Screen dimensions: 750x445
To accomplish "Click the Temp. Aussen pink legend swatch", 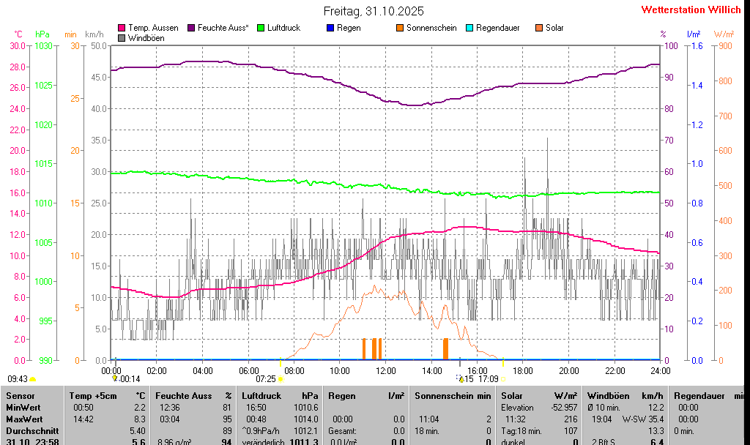I will pos(122,28).
